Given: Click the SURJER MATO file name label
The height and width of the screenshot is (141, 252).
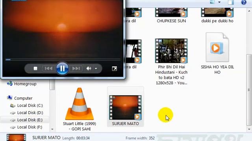Looking at the screenshot, I should point(125,124).
